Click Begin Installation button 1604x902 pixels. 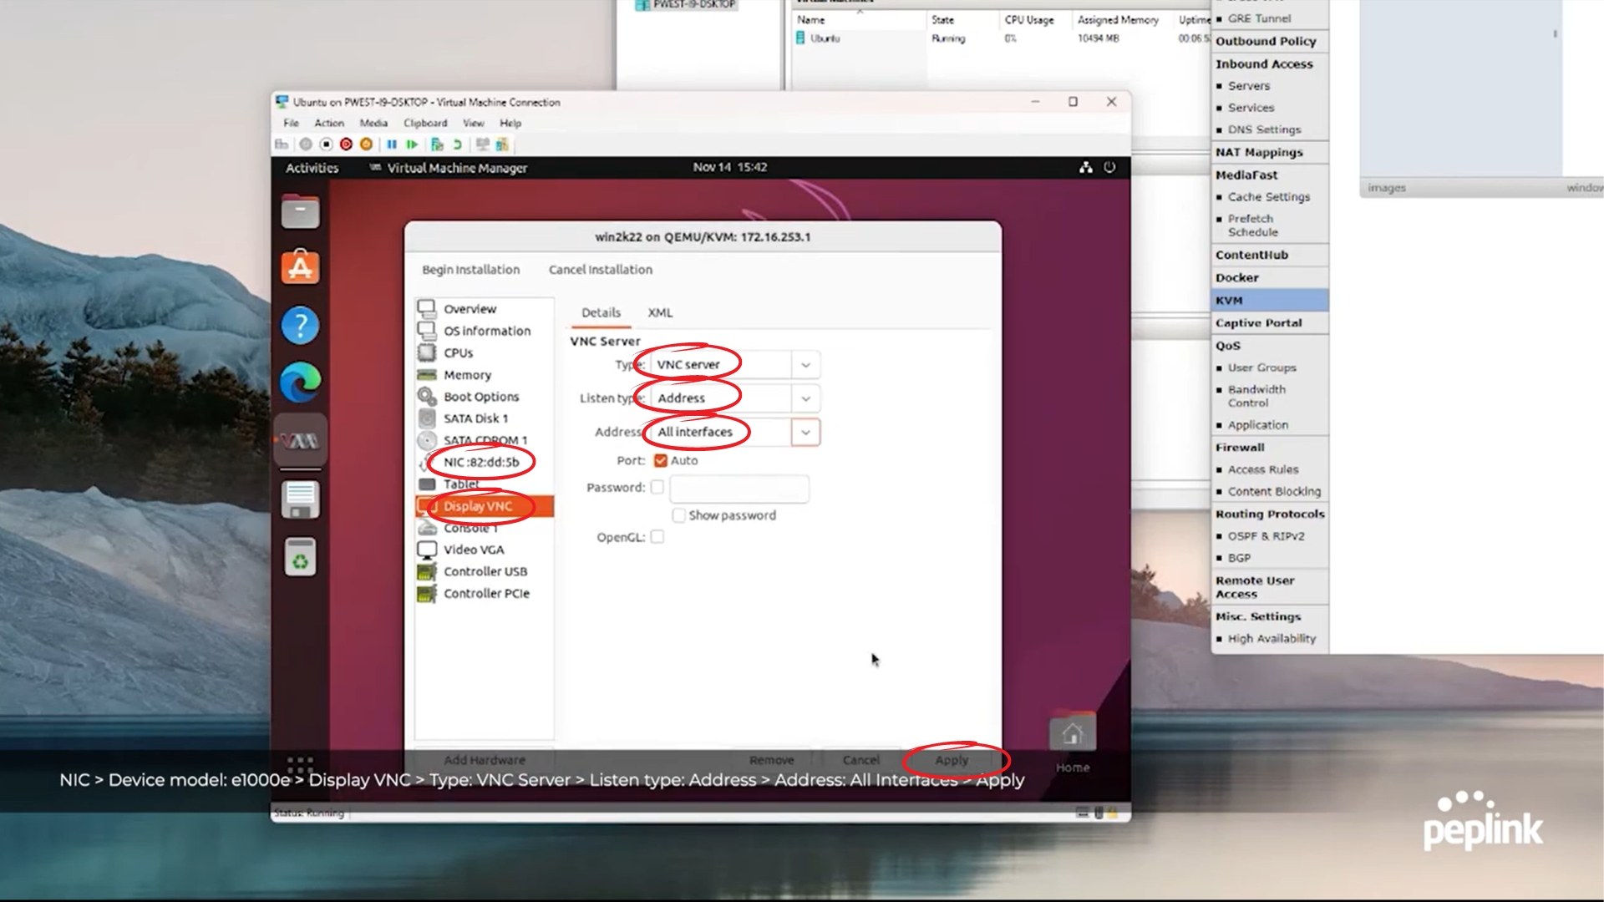(470, 270)
